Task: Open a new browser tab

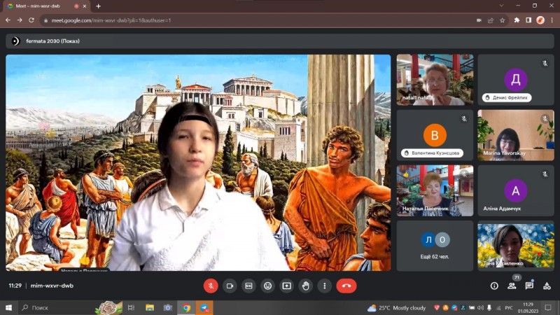Action: [x=98, y=6]
